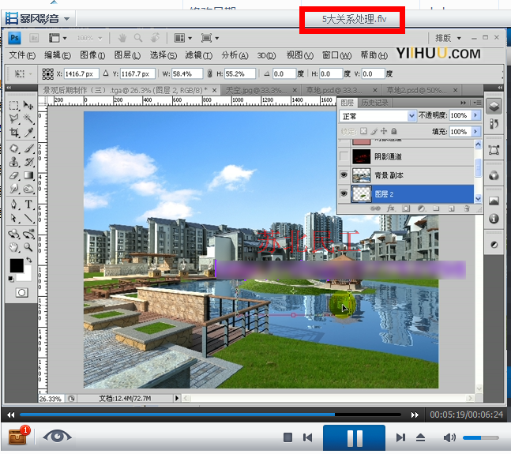
Task: Stop the video with the square button
Action: [x=287, y=437]
